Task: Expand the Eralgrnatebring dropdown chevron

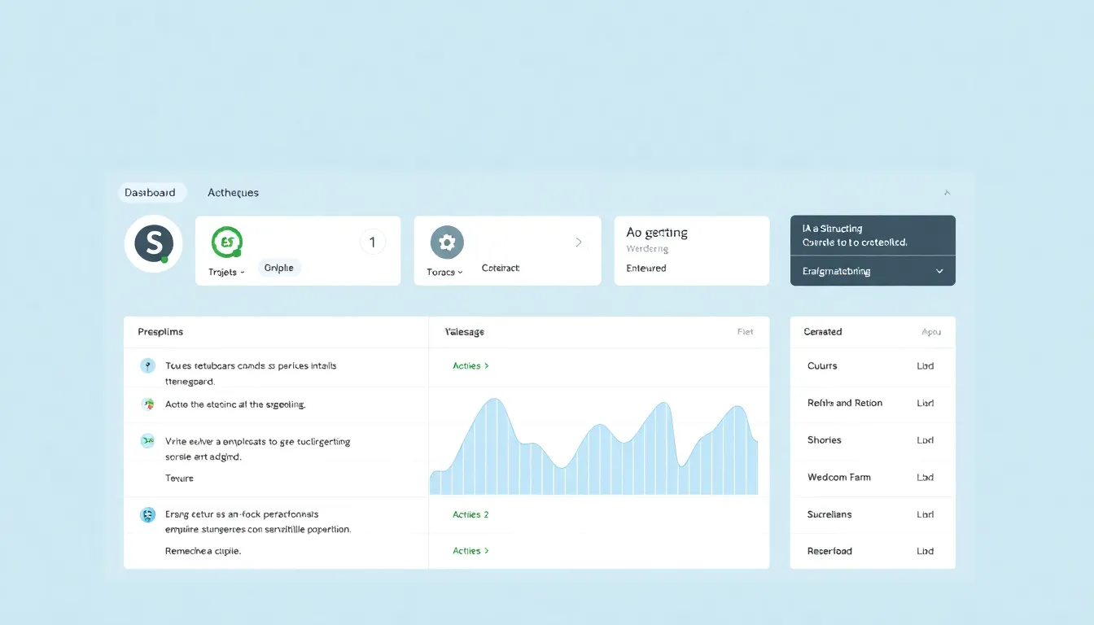Action: [939, 271]
